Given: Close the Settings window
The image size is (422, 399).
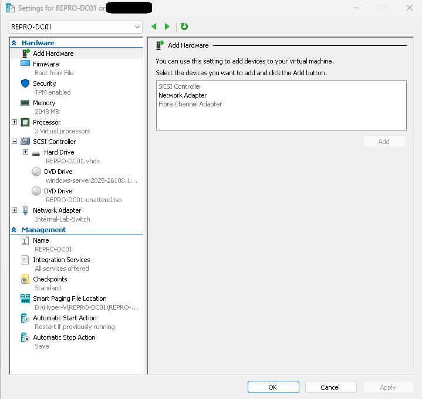Looking at the screenshot, I should (410, 8).
